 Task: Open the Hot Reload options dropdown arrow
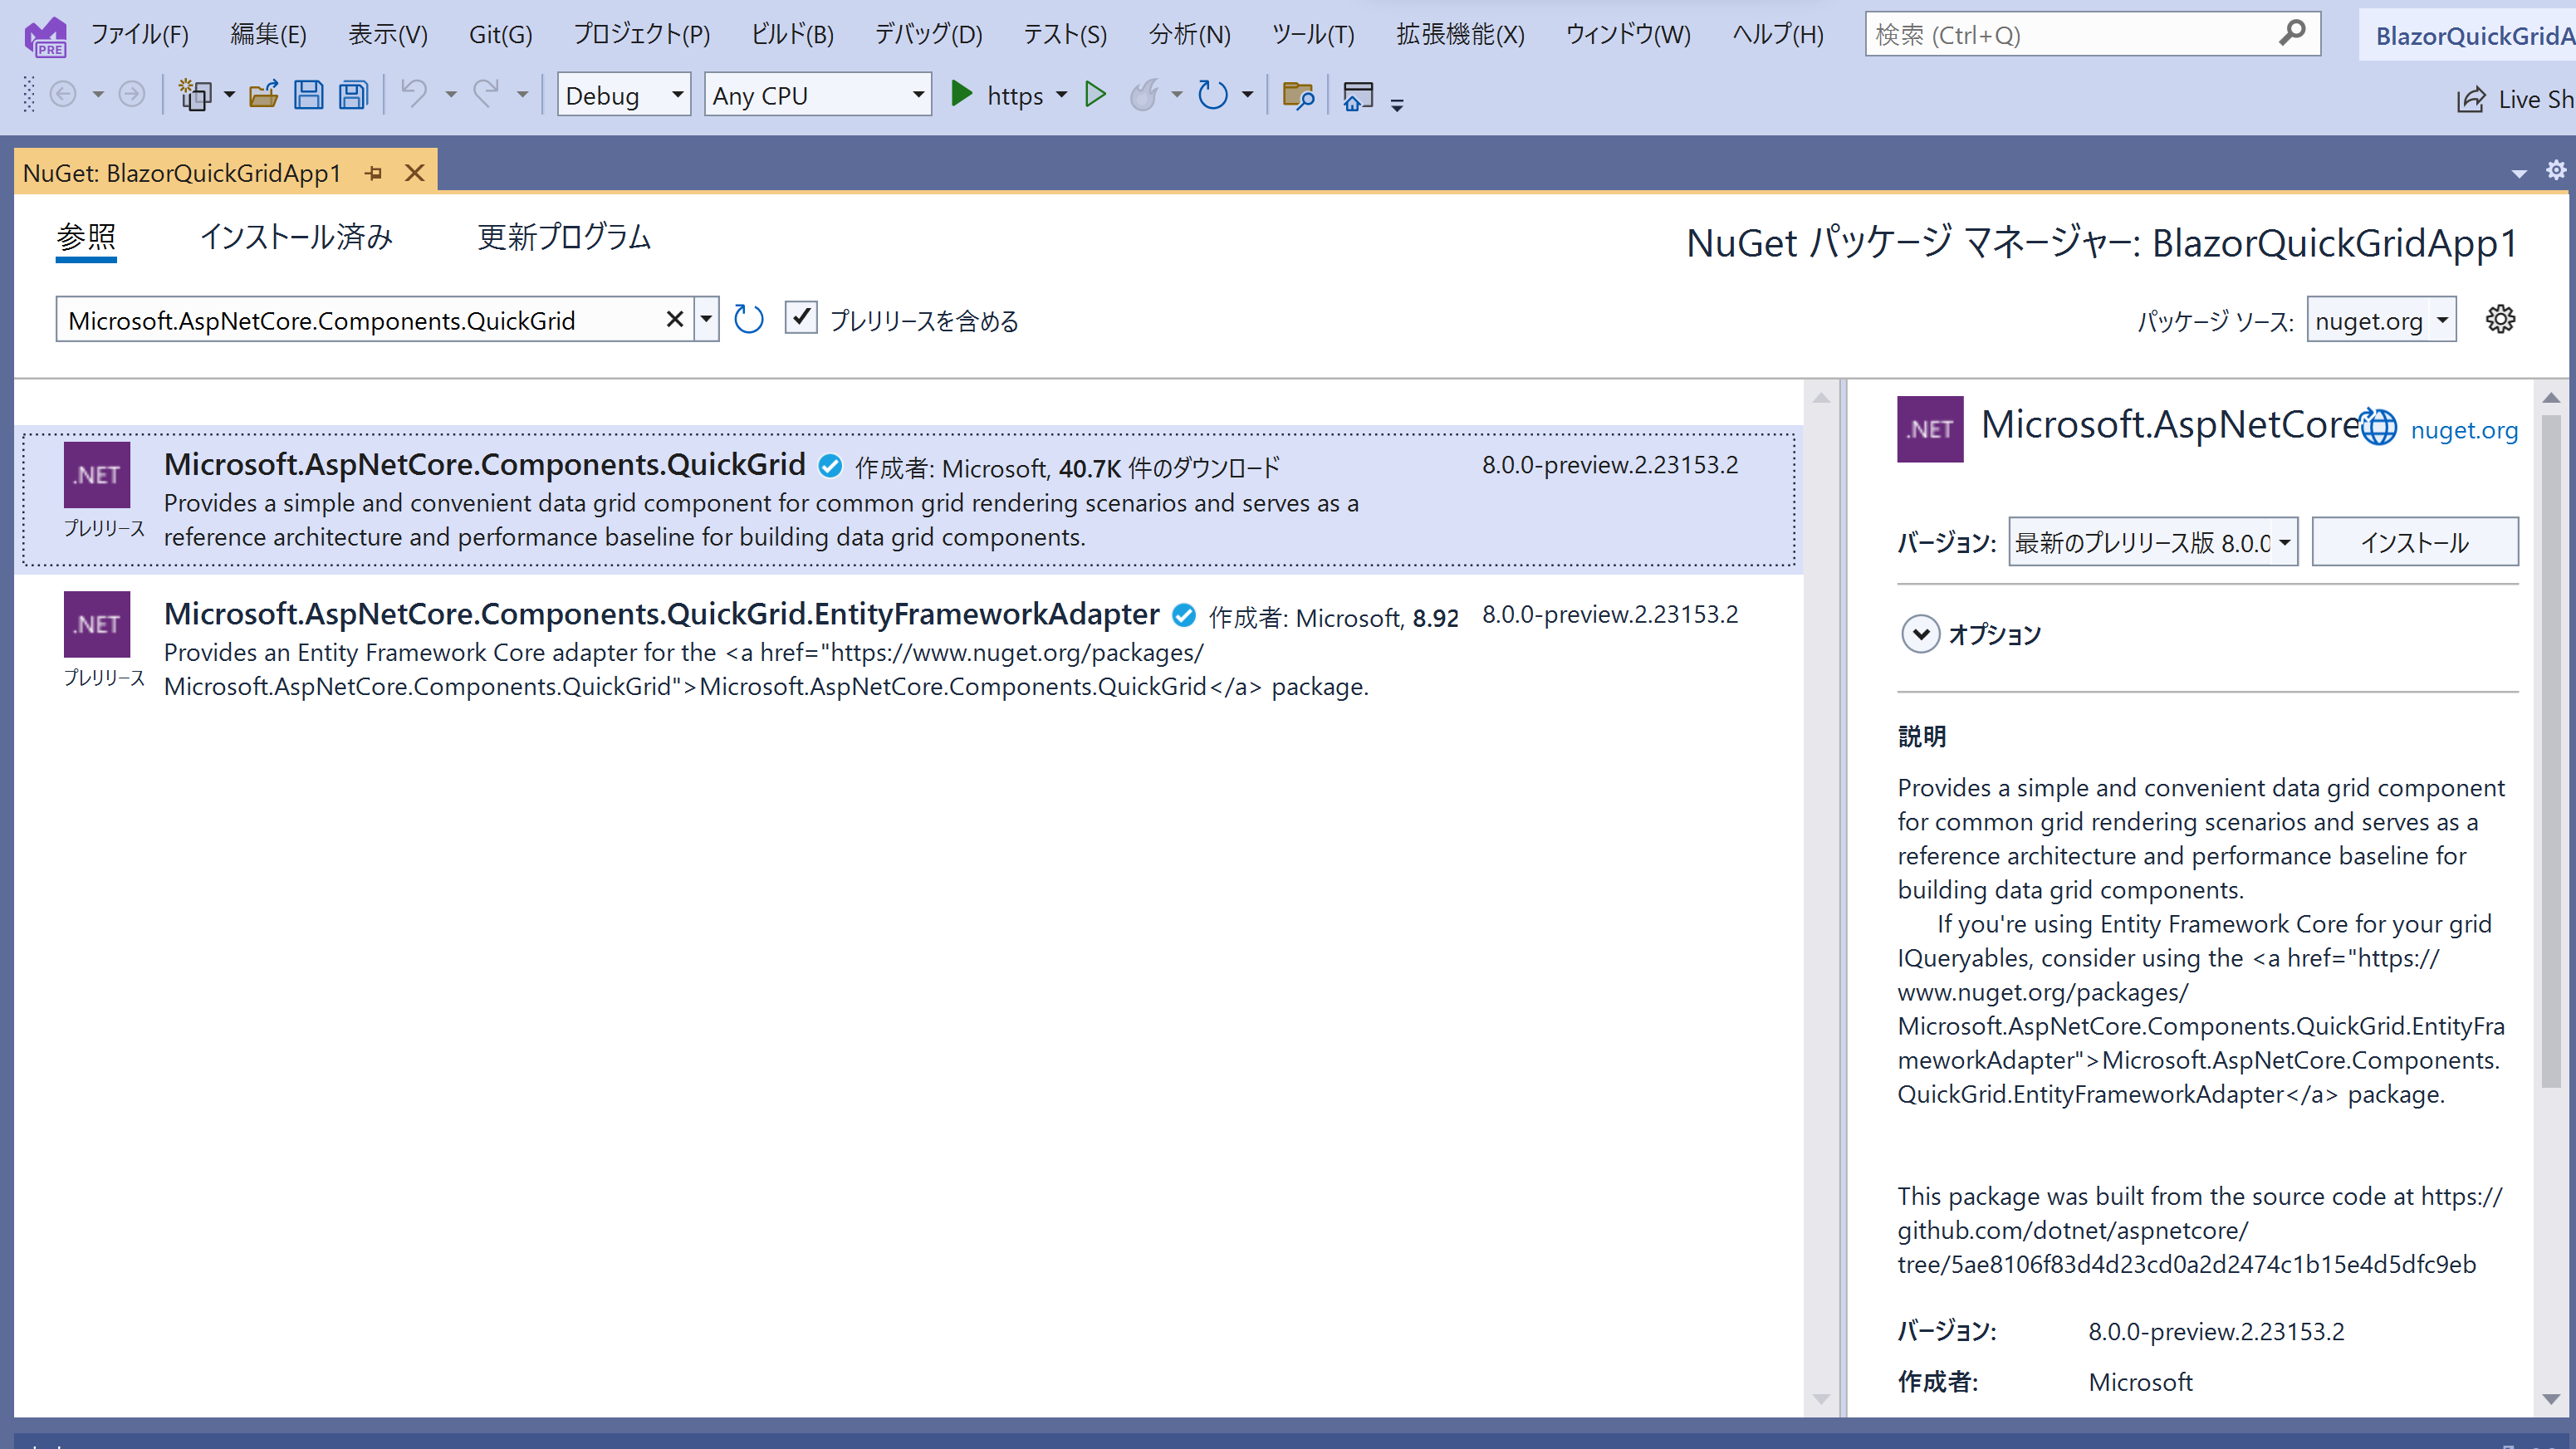pos(1176,95)
